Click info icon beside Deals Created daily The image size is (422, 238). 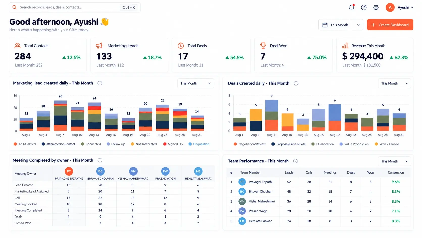pos(296,83)
